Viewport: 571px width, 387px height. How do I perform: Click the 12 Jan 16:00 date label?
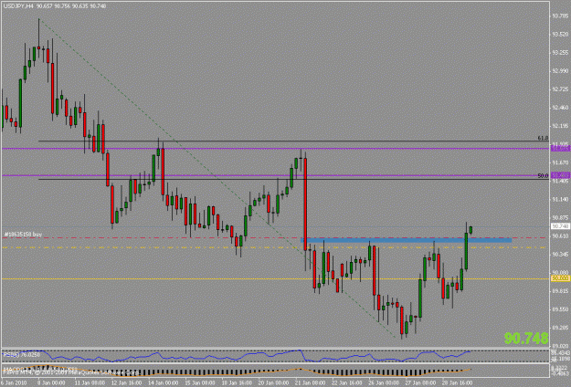(x=126, y=383)
